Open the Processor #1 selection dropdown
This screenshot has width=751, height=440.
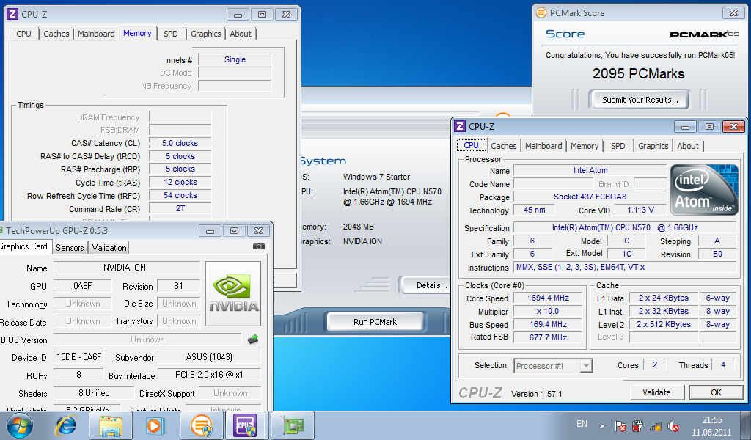pos(553,366)
